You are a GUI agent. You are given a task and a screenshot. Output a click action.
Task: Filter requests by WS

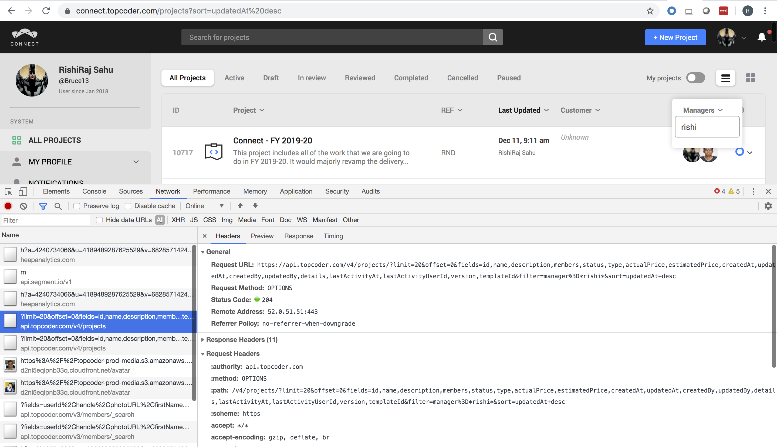coord(302,220)
